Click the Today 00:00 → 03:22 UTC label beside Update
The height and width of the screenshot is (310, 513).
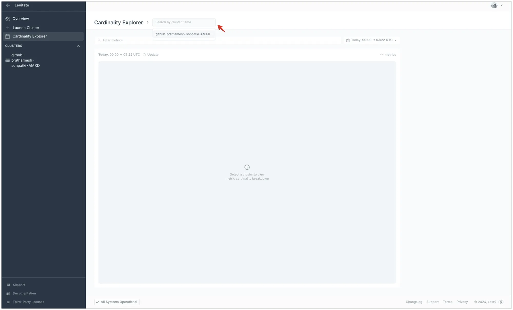point(119,55)
